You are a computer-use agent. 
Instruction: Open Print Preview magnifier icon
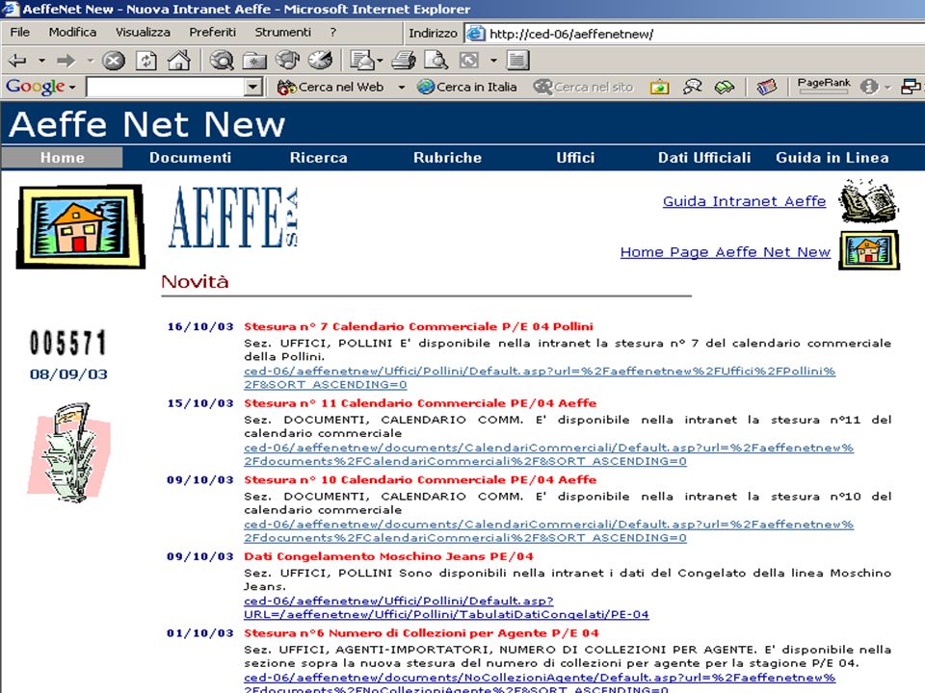point(436,60)
